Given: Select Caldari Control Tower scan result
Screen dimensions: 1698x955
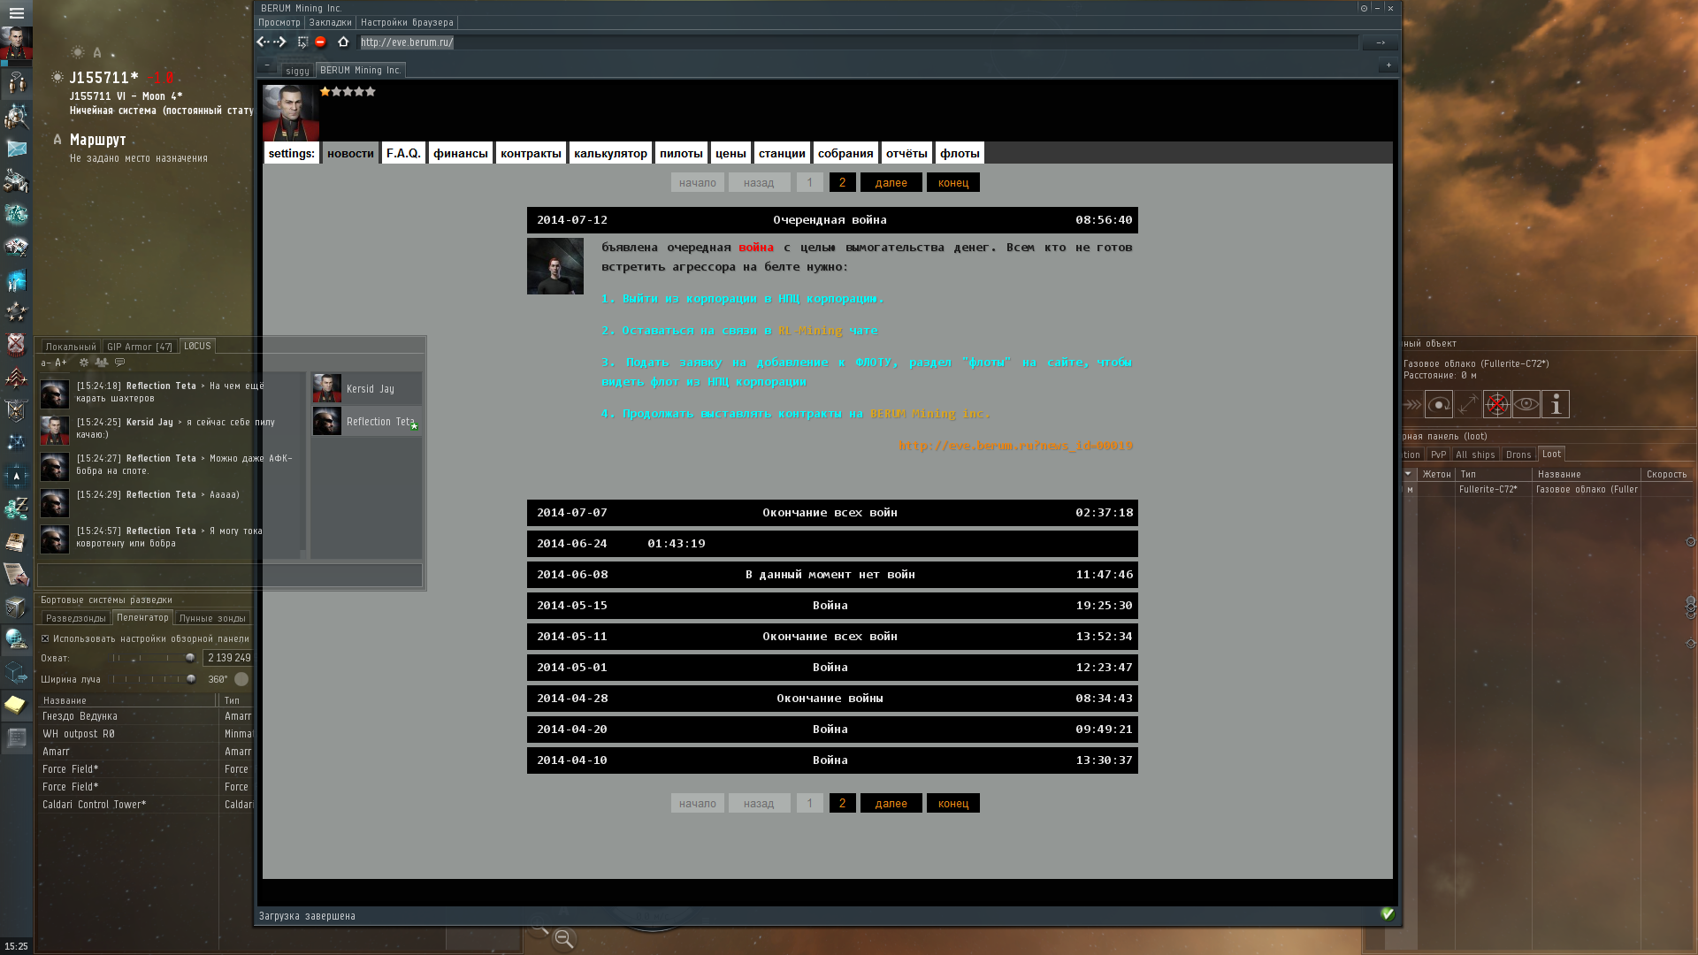Looking at the screenshot, I should (146, 805).
